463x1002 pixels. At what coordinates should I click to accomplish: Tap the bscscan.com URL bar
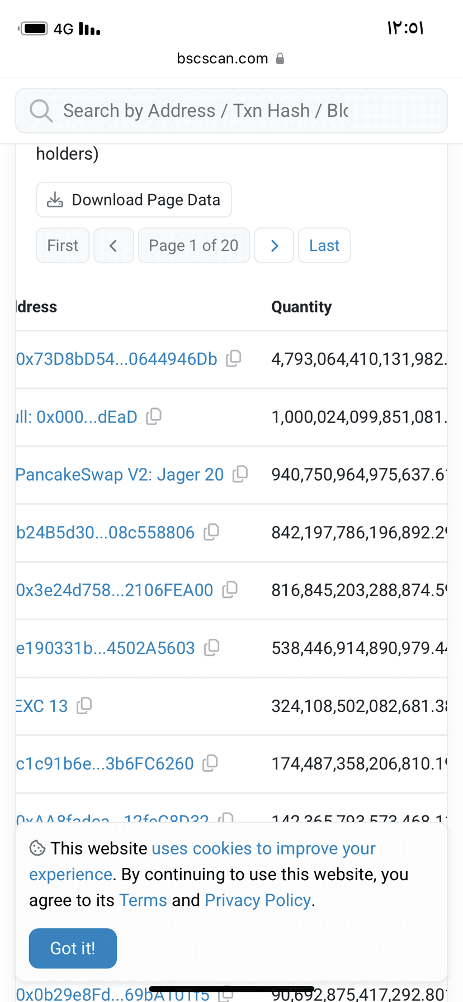(x=230, y=58)
